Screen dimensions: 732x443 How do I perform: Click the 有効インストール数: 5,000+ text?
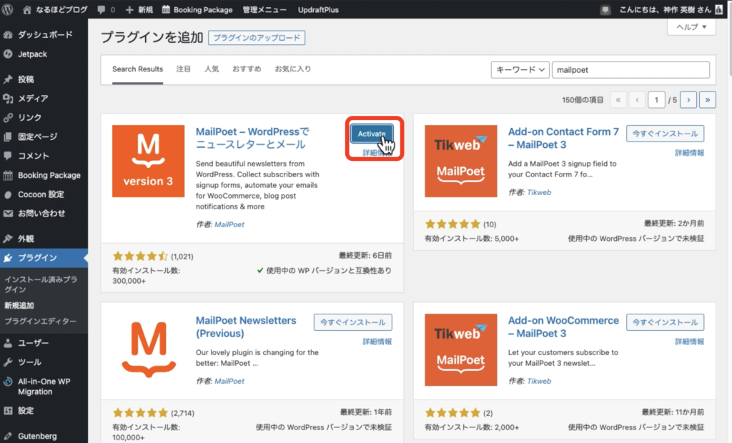pyautogui.click(x=472, y=239)
